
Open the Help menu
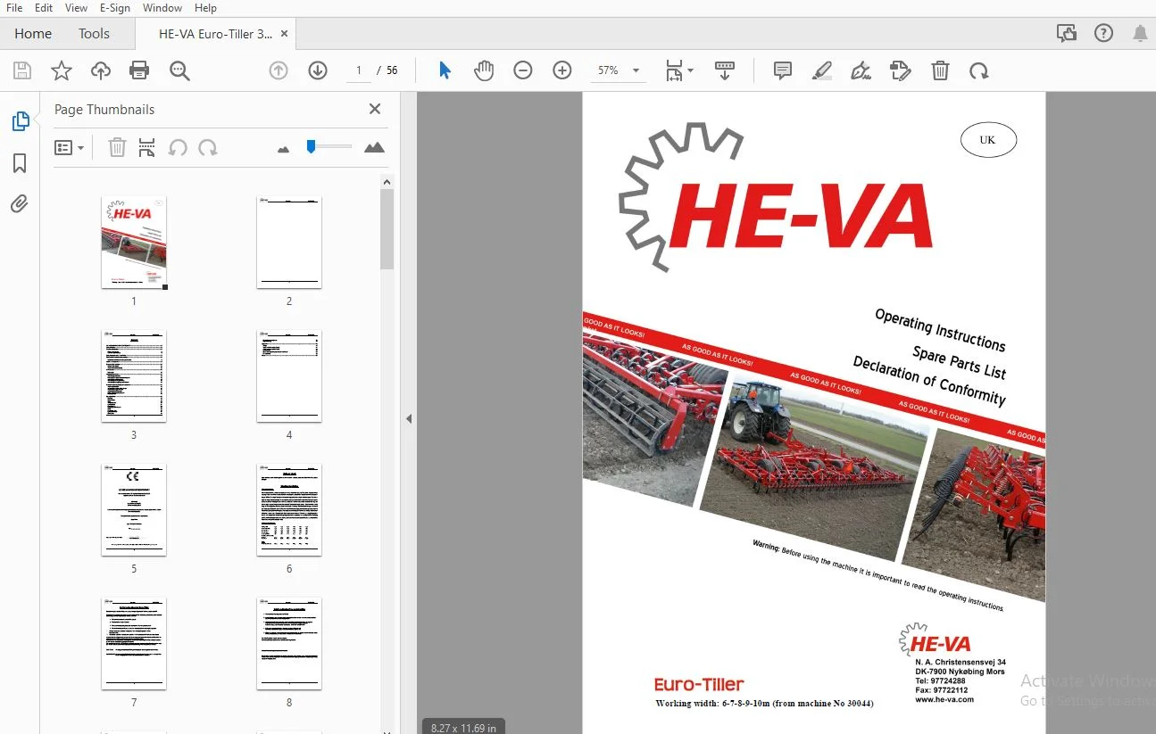click(x=205, y=8)
